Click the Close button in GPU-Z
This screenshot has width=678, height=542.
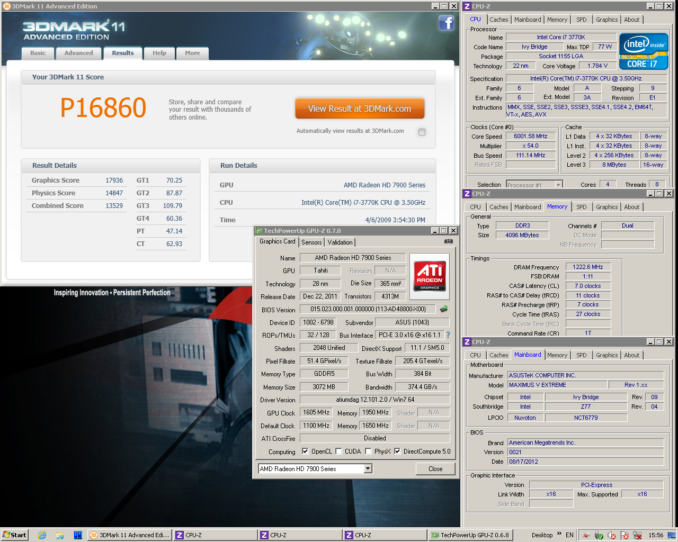pyautogui.click(x=435, y=469)
